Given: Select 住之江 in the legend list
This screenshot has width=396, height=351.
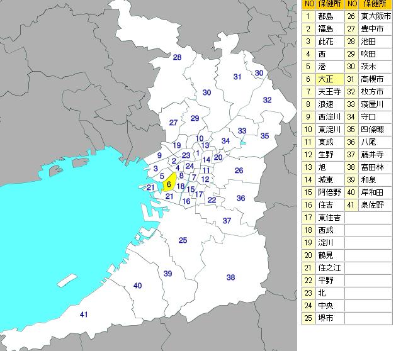Looking at the screenshot, I should 329,268.
